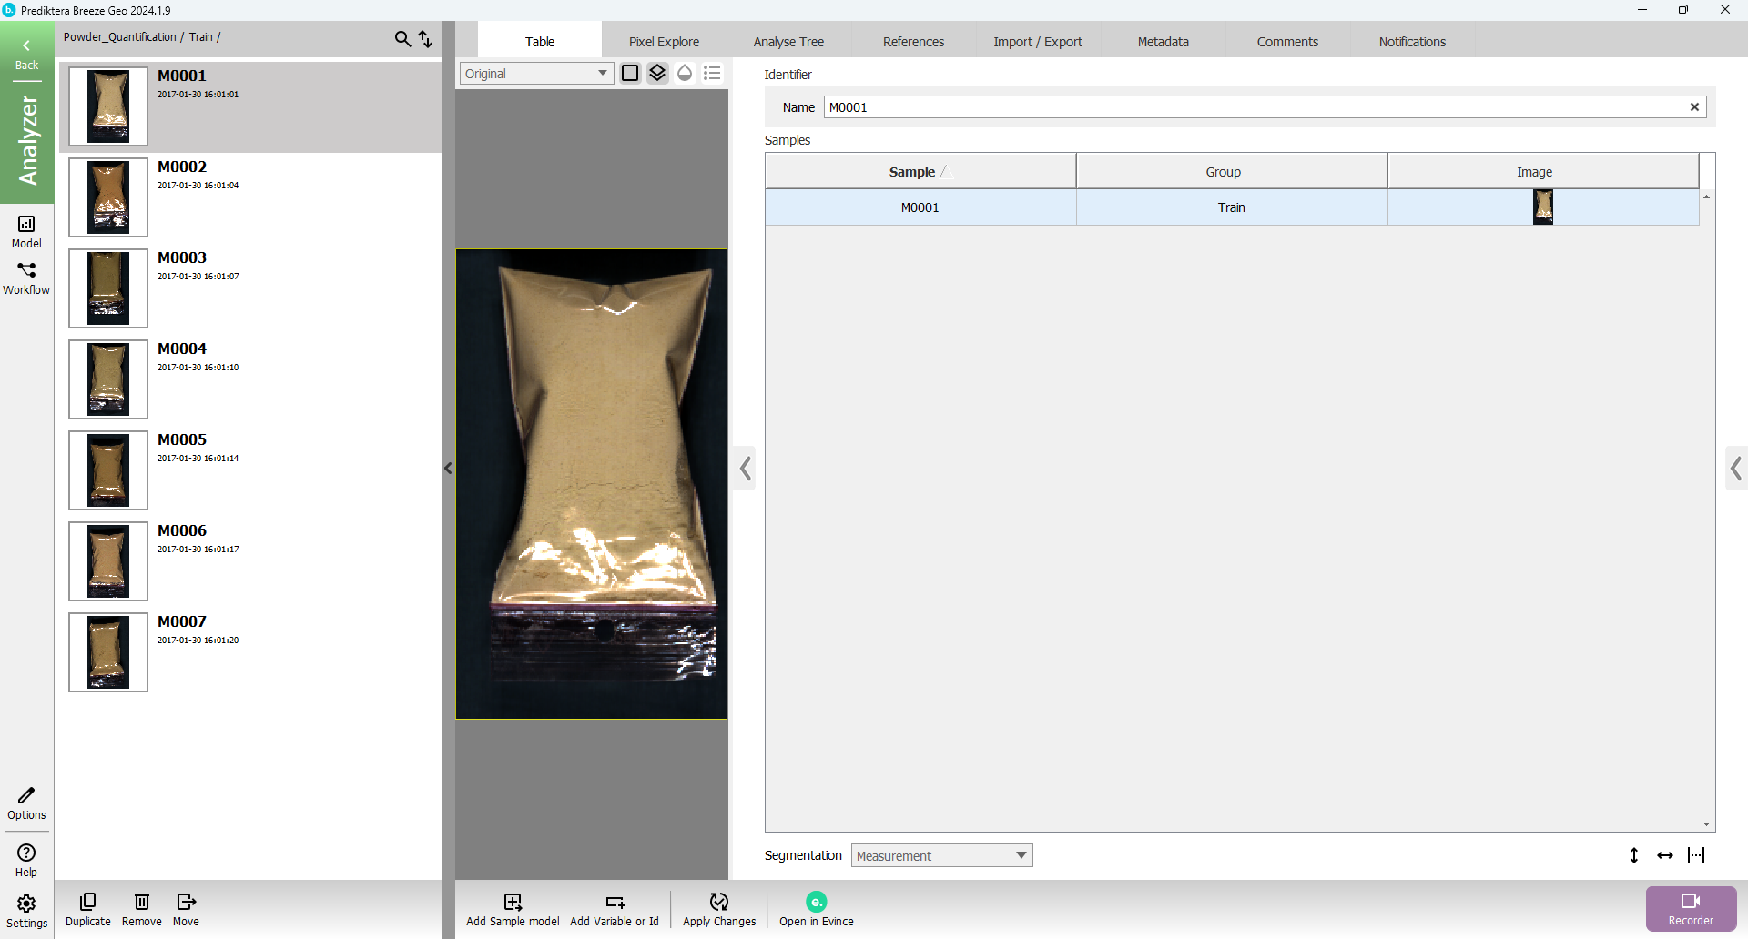Image resolution: width=1748 pixels, height=939 pixels.
Task: Start the Recorder
Action: click(x=1691, y=908)
